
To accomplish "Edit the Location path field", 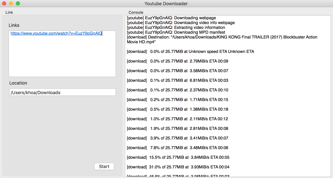I will 63,92.
